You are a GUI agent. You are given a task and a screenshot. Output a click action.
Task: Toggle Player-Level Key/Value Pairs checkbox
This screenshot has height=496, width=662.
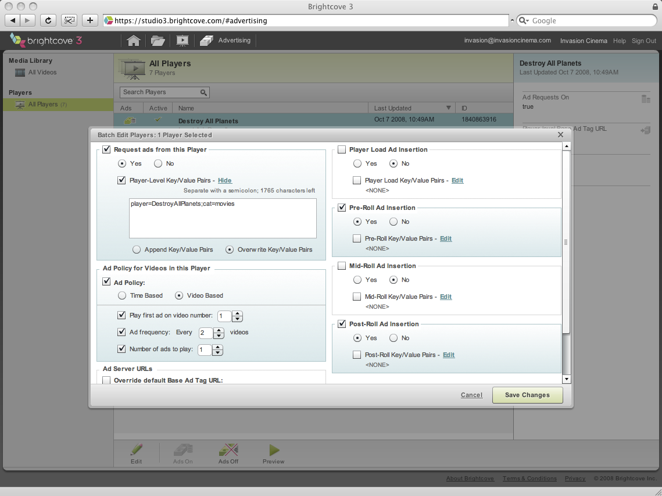pos(121,180)
